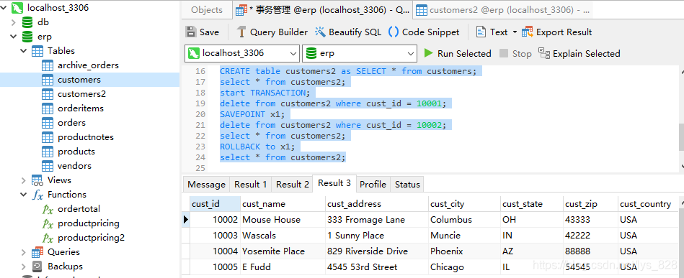The image size is (684, 278).
Task: Click the localhost_3306 connection icon in tree
Action: [17, 7]
